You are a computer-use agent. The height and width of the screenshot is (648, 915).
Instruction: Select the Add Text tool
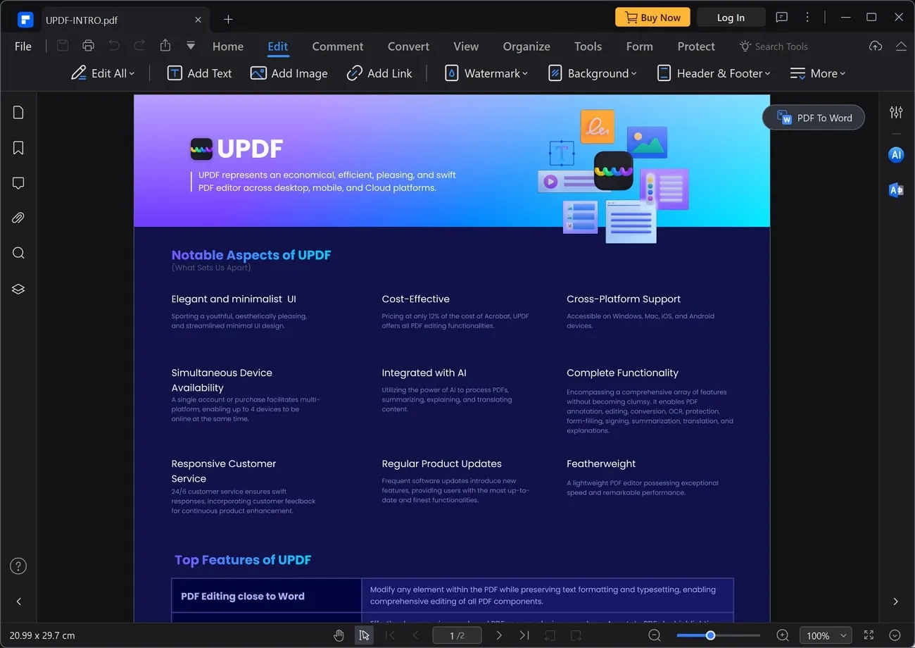(199, 73)
